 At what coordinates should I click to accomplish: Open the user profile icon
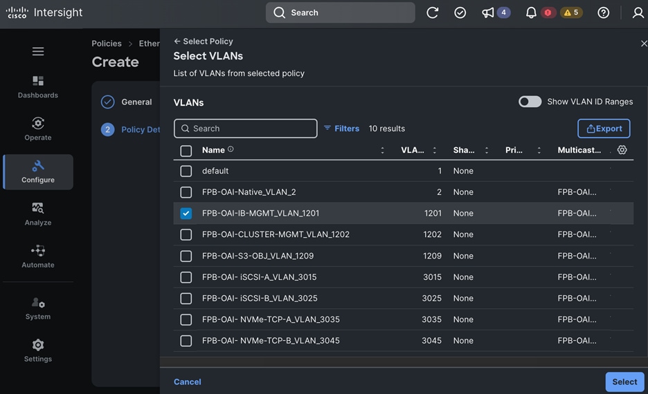coord(638,13)
